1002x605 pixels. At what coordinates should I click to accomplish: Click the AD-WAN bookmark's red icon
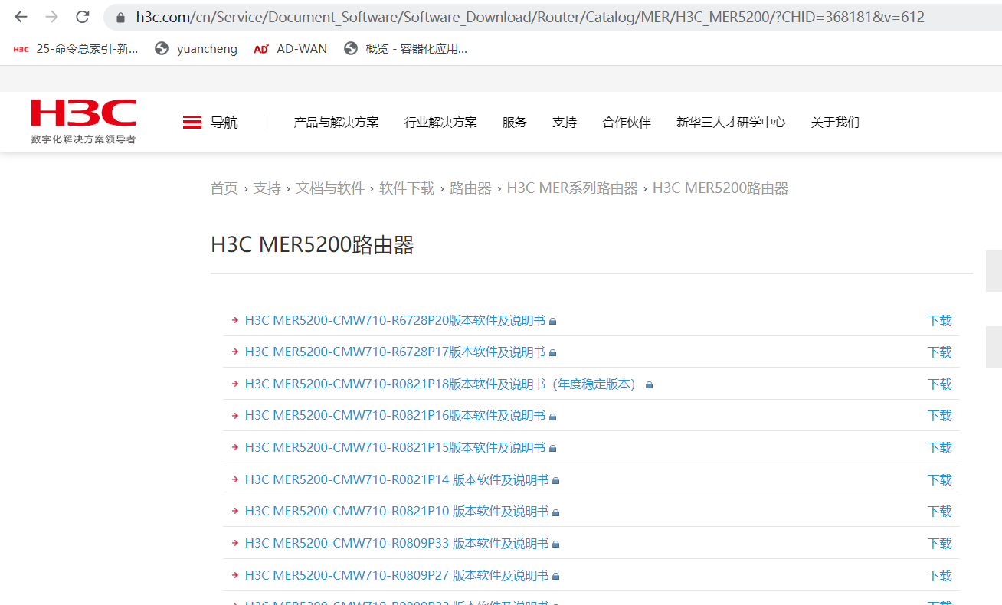261,49
